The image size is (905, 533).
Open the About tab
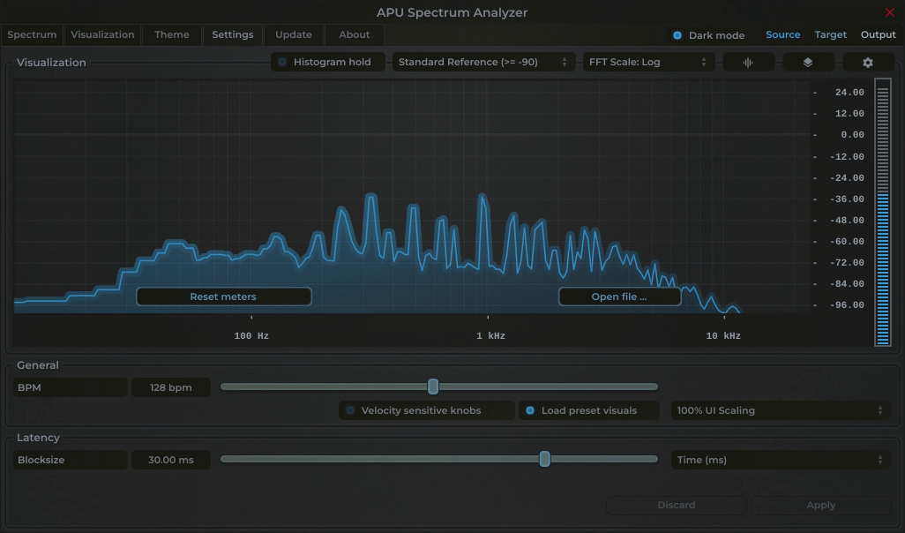[x=355, y=34]
